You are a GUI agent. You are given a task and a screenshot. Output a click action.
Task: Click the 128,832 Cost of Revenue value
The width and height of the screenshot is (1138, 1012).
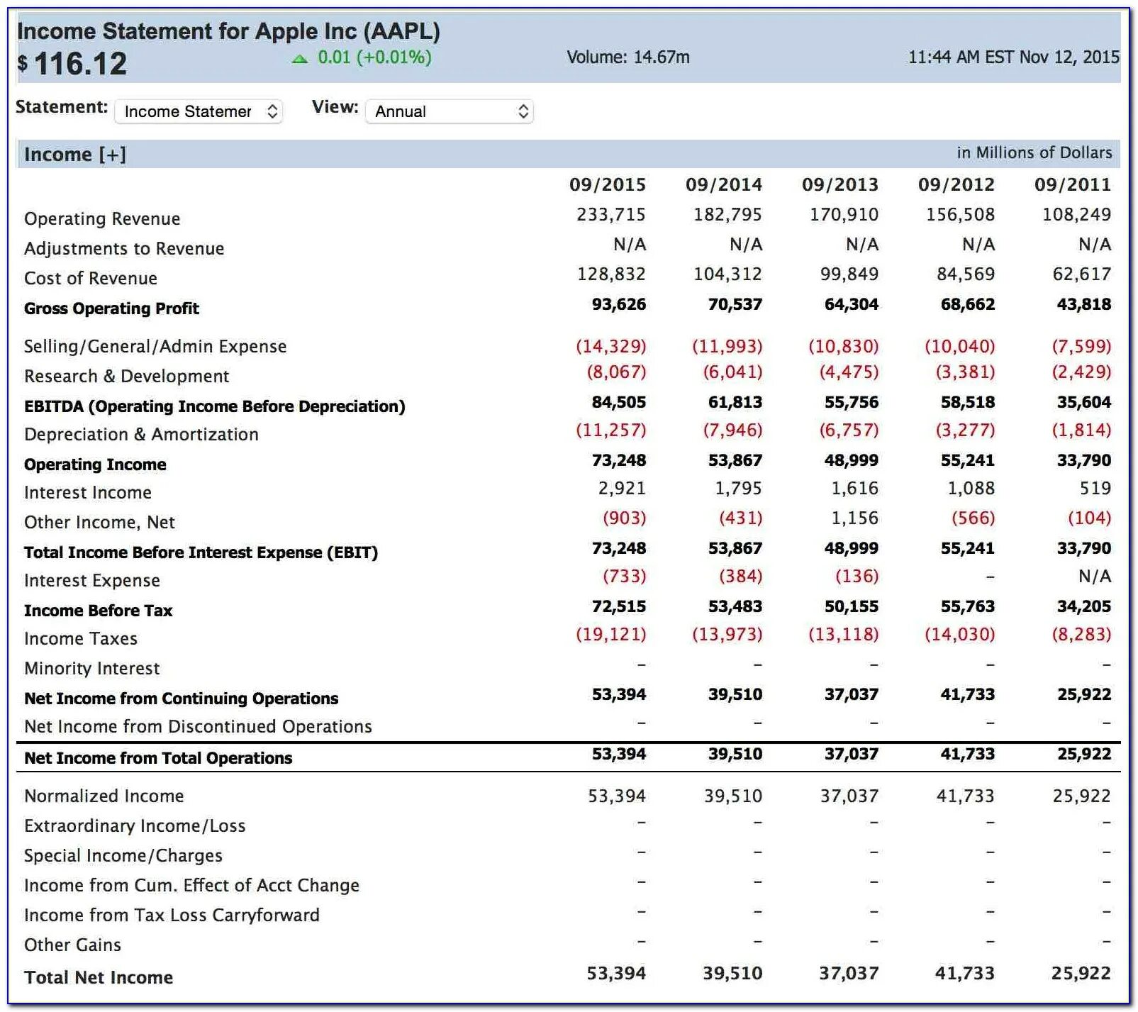pos(611,274)
